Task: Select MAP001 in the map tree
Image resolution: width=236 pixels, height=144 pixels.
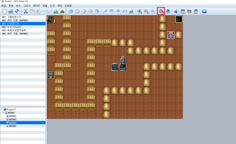Action: click(11, 113)
